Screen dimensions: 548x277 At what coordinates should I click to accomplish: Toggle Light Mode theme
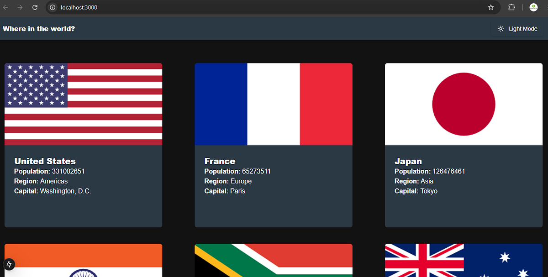(x=516, y=28)
